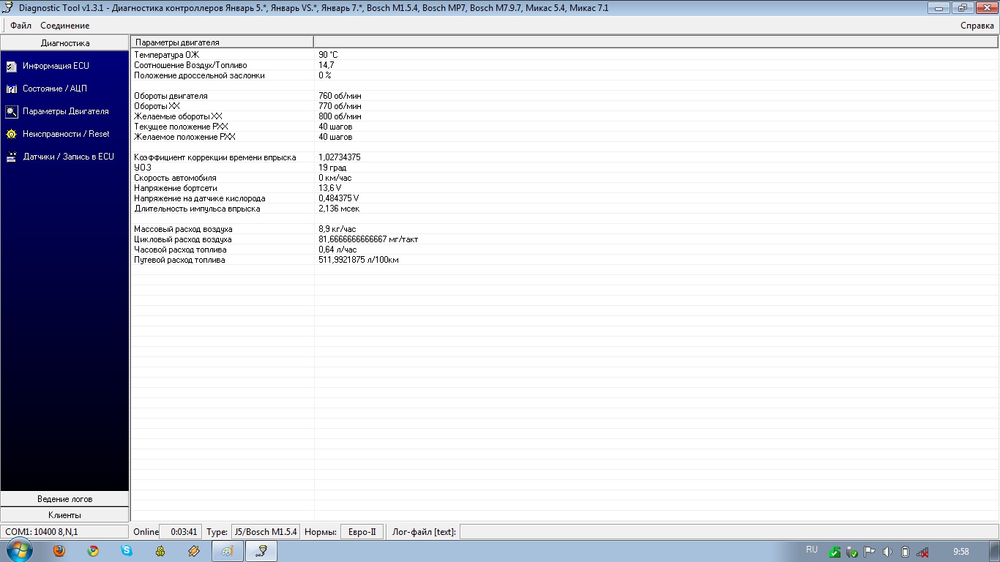Click the Show Desktop taskbar strip
Viewport: 1000px width, 562px height.
click(995, 551)
